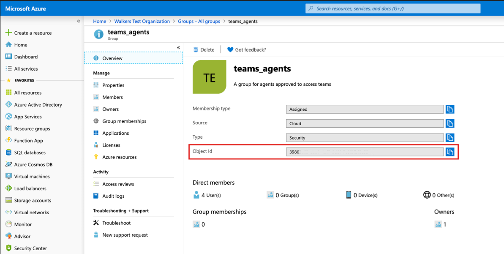
Task: Switch to the Applications section
Action: [115, 133]
